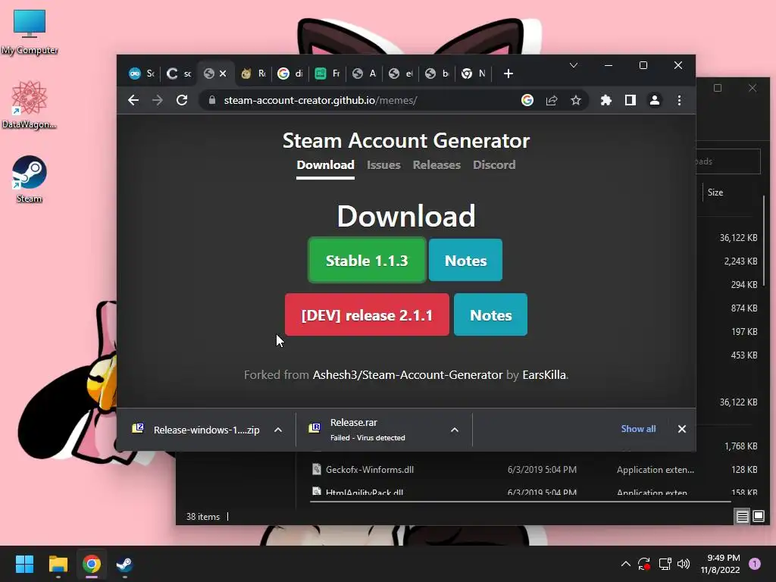Expand options for Release-windows zip download
This screenshot has height=582, width=776.
(x=278, y=430)
